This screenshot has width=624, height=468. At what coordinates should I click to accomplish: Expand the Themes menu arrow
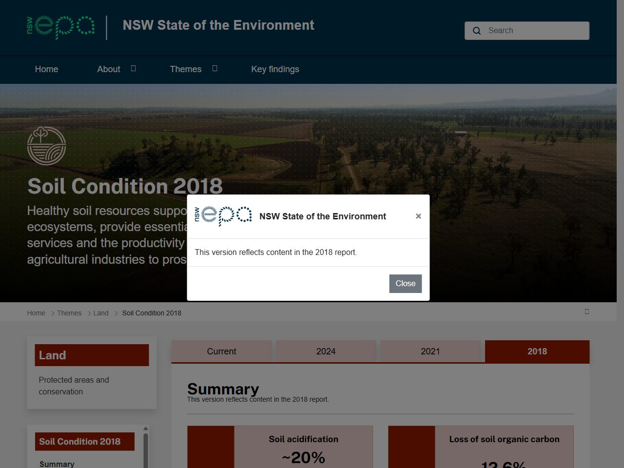pyautogui.click(x=214, y=69)
